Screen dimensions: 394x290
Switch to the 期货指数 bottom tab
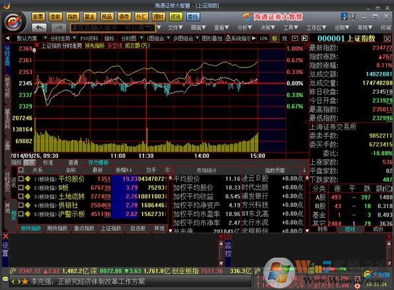58,228
